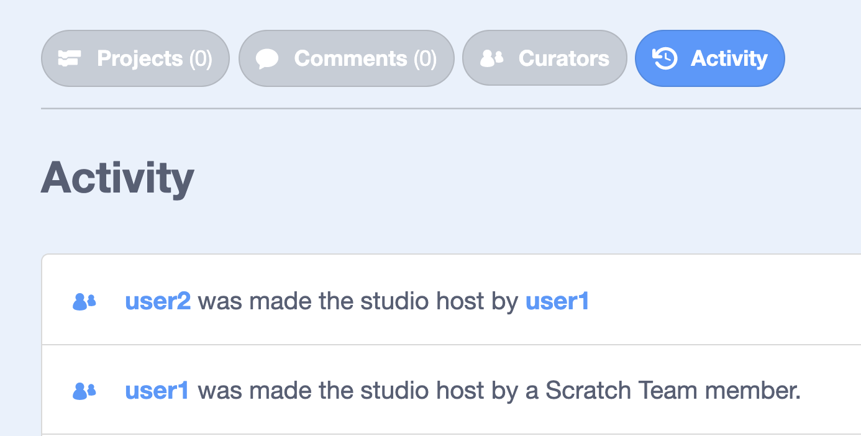Click the partly visible empty row below user1's entry
This screenshot has height=436, width=861.
click(435, 435)
